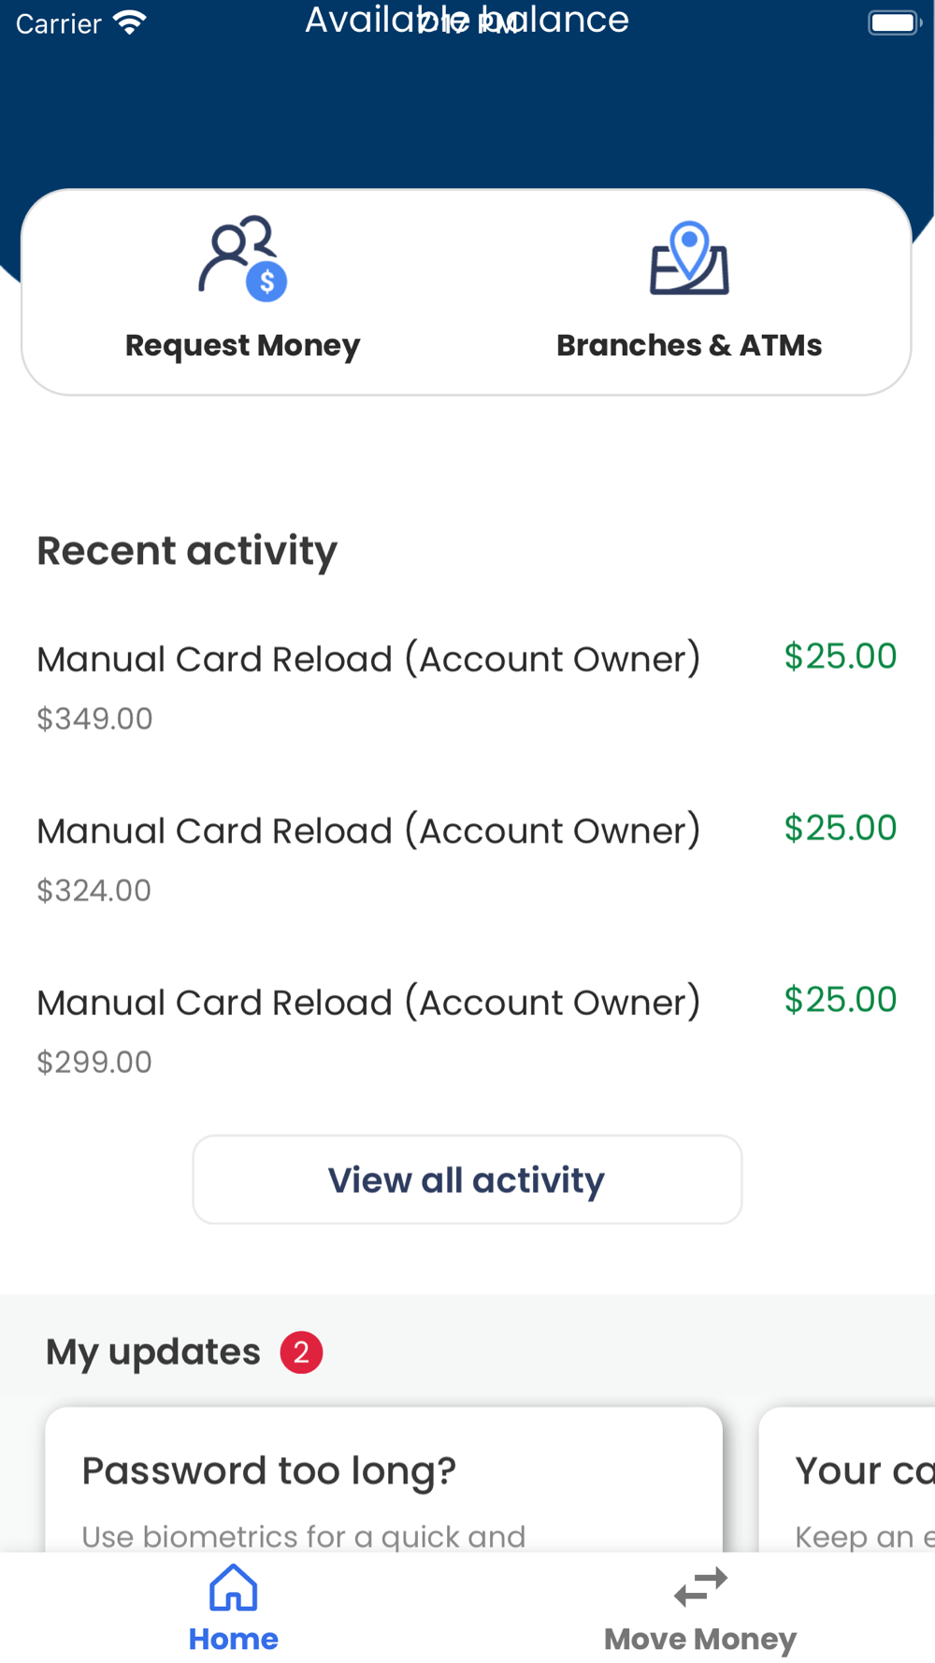Select the Home house icon

234,1587
